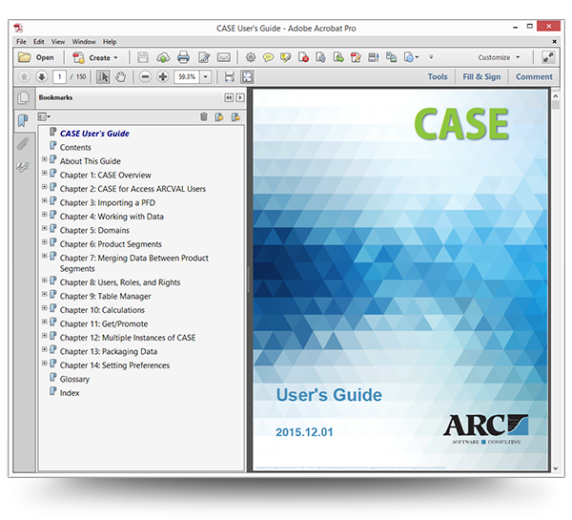This screenshot has width=572, height=520.
Task: Open the Help menu
Action: 110,42
